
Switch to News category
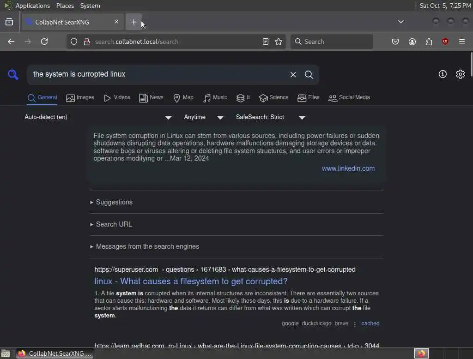[151, 98]
